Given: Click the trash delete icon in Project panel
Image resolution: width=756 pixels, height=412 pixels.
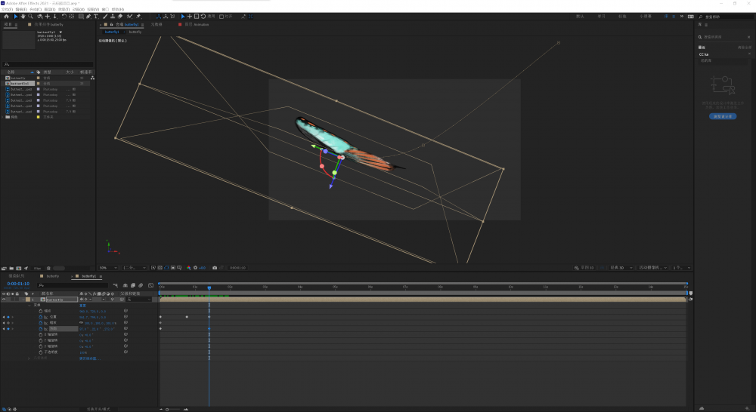Looking at the screenshot, I should (x=48, y=268).
